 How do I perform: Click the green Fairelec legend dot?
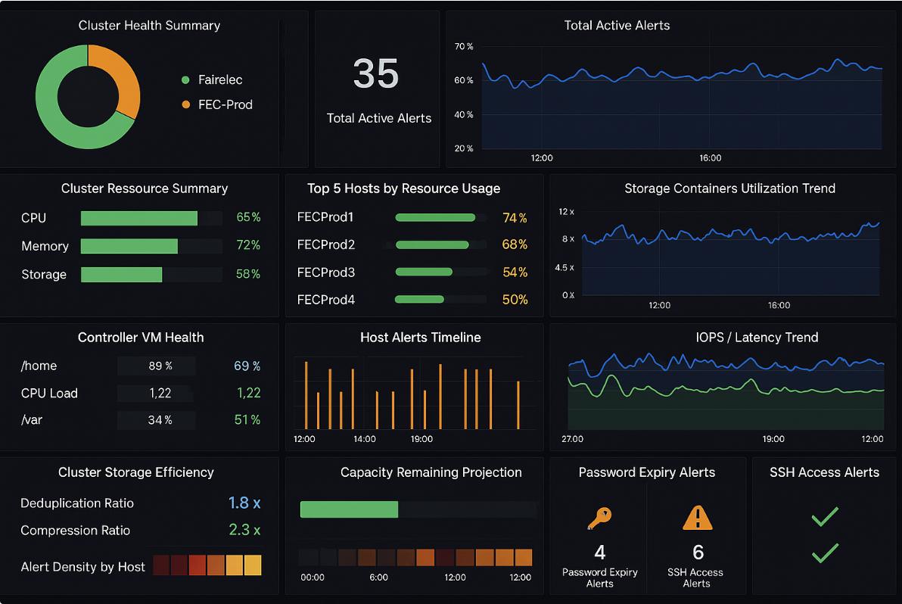(185, 80)
